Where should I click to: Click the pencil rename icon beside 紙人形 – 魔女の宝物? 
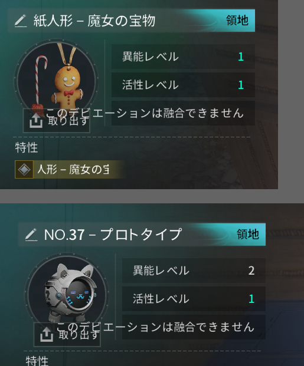pos(21,21)
